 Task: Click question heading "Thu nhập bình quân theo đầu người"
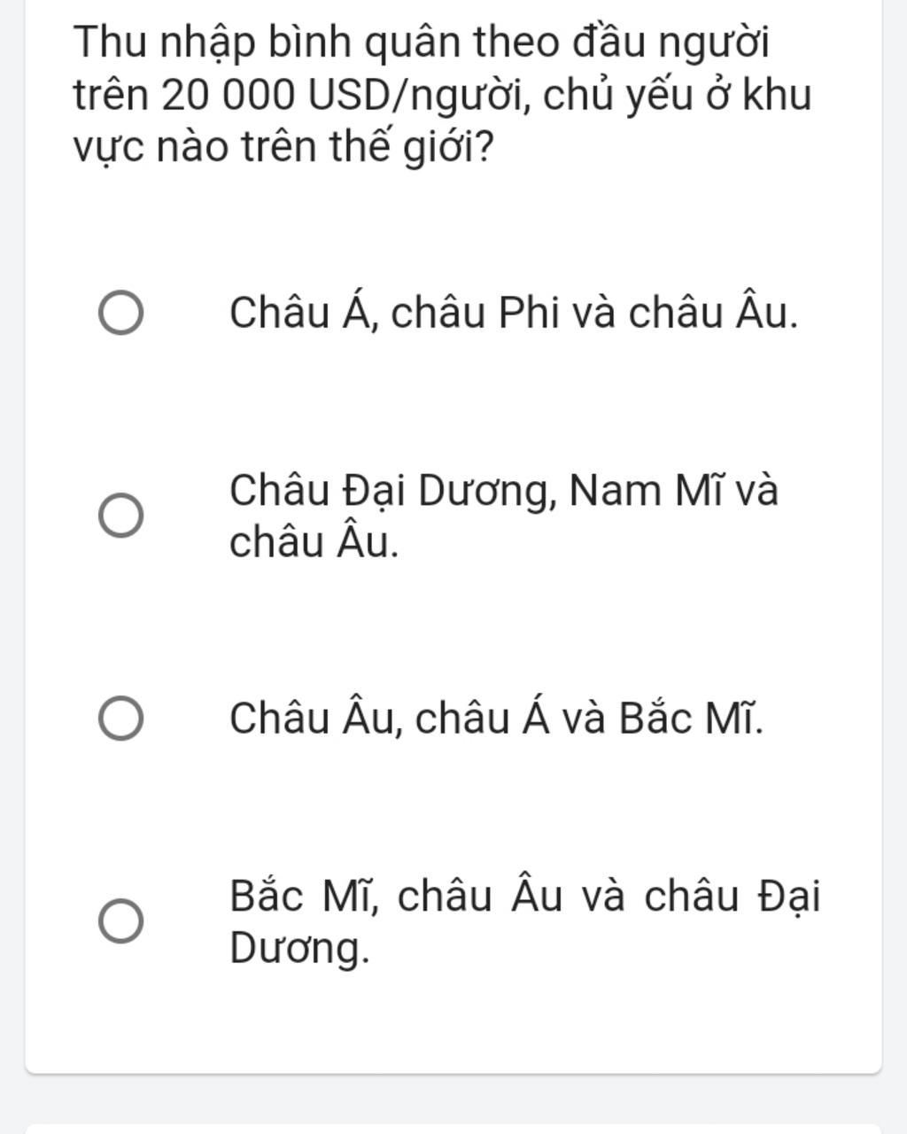click(421, 42)
